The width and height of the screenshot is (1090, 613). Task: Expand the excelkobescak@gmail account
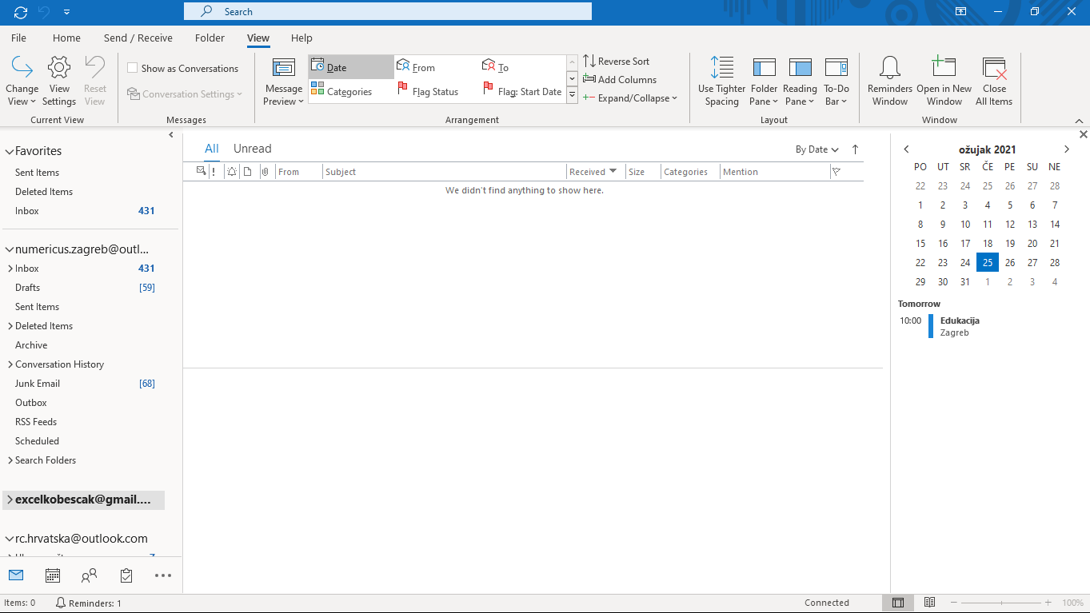11,500
